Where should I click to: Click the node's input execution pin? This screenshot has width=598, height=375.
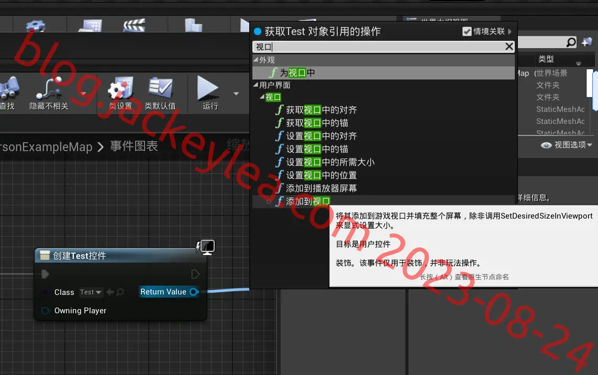(x=45, y=274)
